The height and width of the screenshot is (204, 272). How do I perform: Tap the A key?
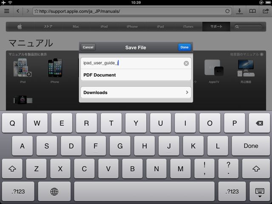point(22,146)
